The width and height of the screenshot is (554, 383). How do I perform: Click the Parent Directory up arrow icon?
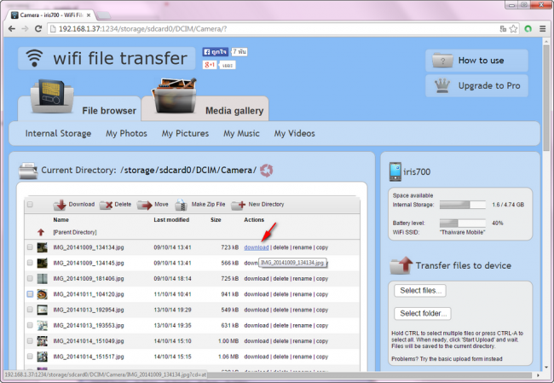pyautogui.click(x=41, y=232)
